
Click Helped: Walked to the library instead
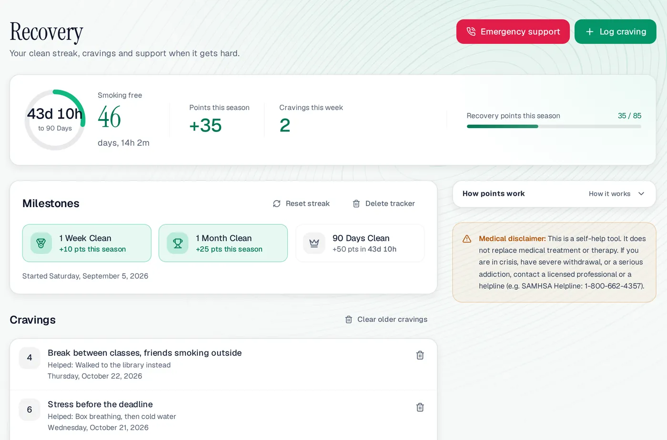[x=109, y=365]
